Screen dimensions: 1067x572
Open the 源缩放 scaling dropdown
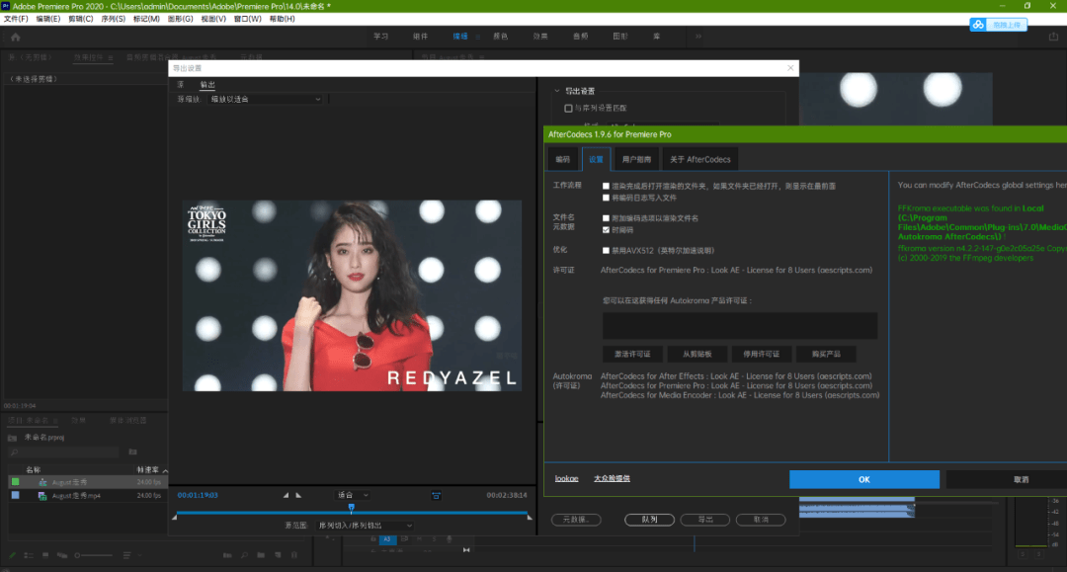(x=264, y=99)
